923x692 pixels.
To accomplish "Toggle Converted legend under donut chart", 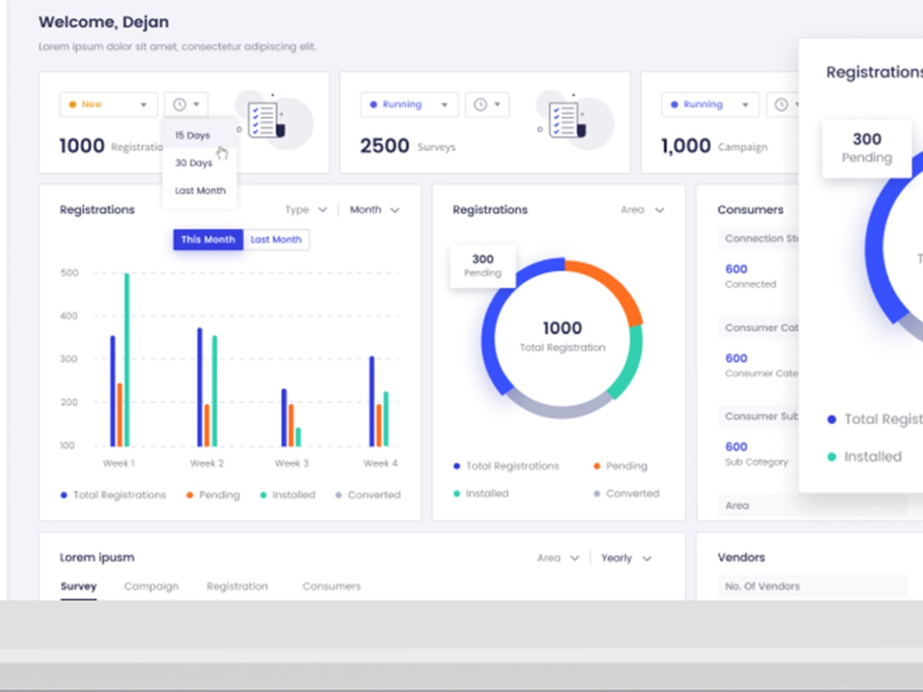I will [x=627, y=494].
